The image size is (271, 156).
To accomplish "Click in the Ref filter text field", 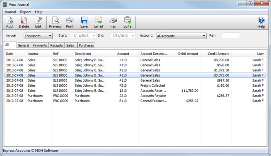I will click(x=231, y=36).
